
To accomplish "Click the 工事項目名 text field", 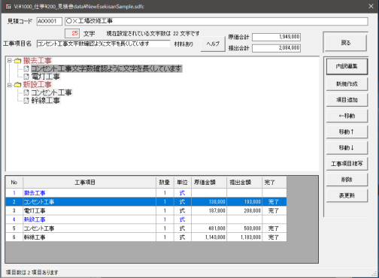I will coord(103,44).
